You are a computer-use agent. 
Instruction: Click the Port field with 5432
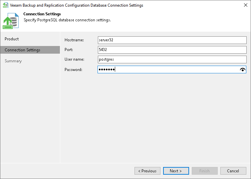point(172,50)
